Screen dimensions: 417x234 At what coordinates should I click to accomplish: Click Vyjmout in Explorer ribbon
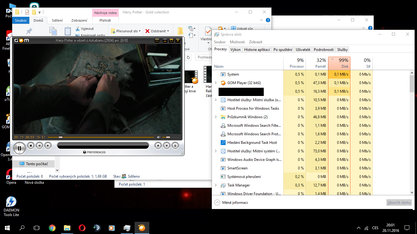(x=84, y=29)
